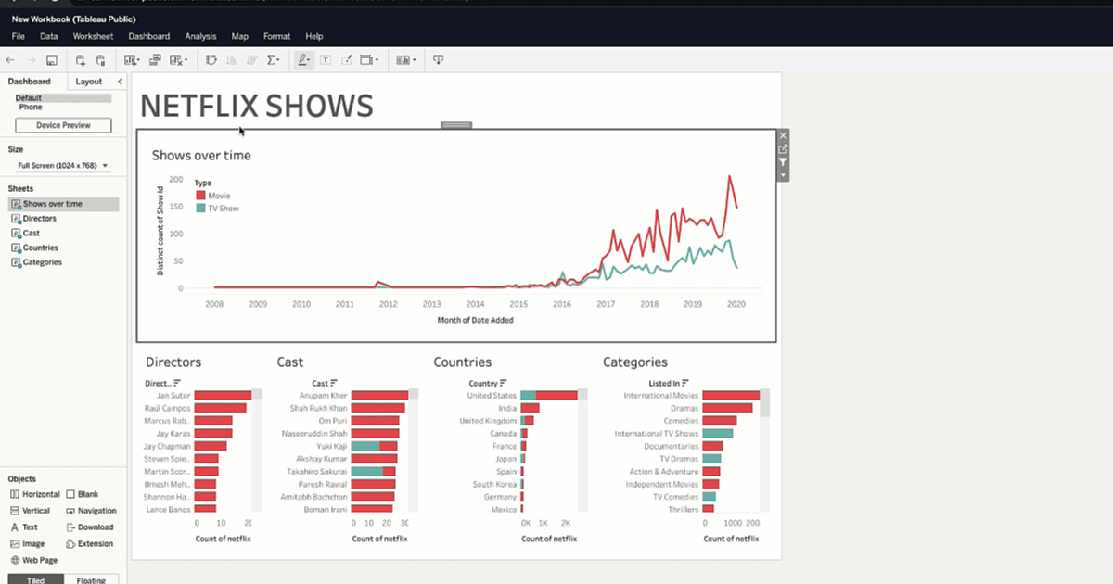Screen dimensions: 1113x584
Task: Open the Data menu
Action: pyautogui.click(x=49, y=36)
